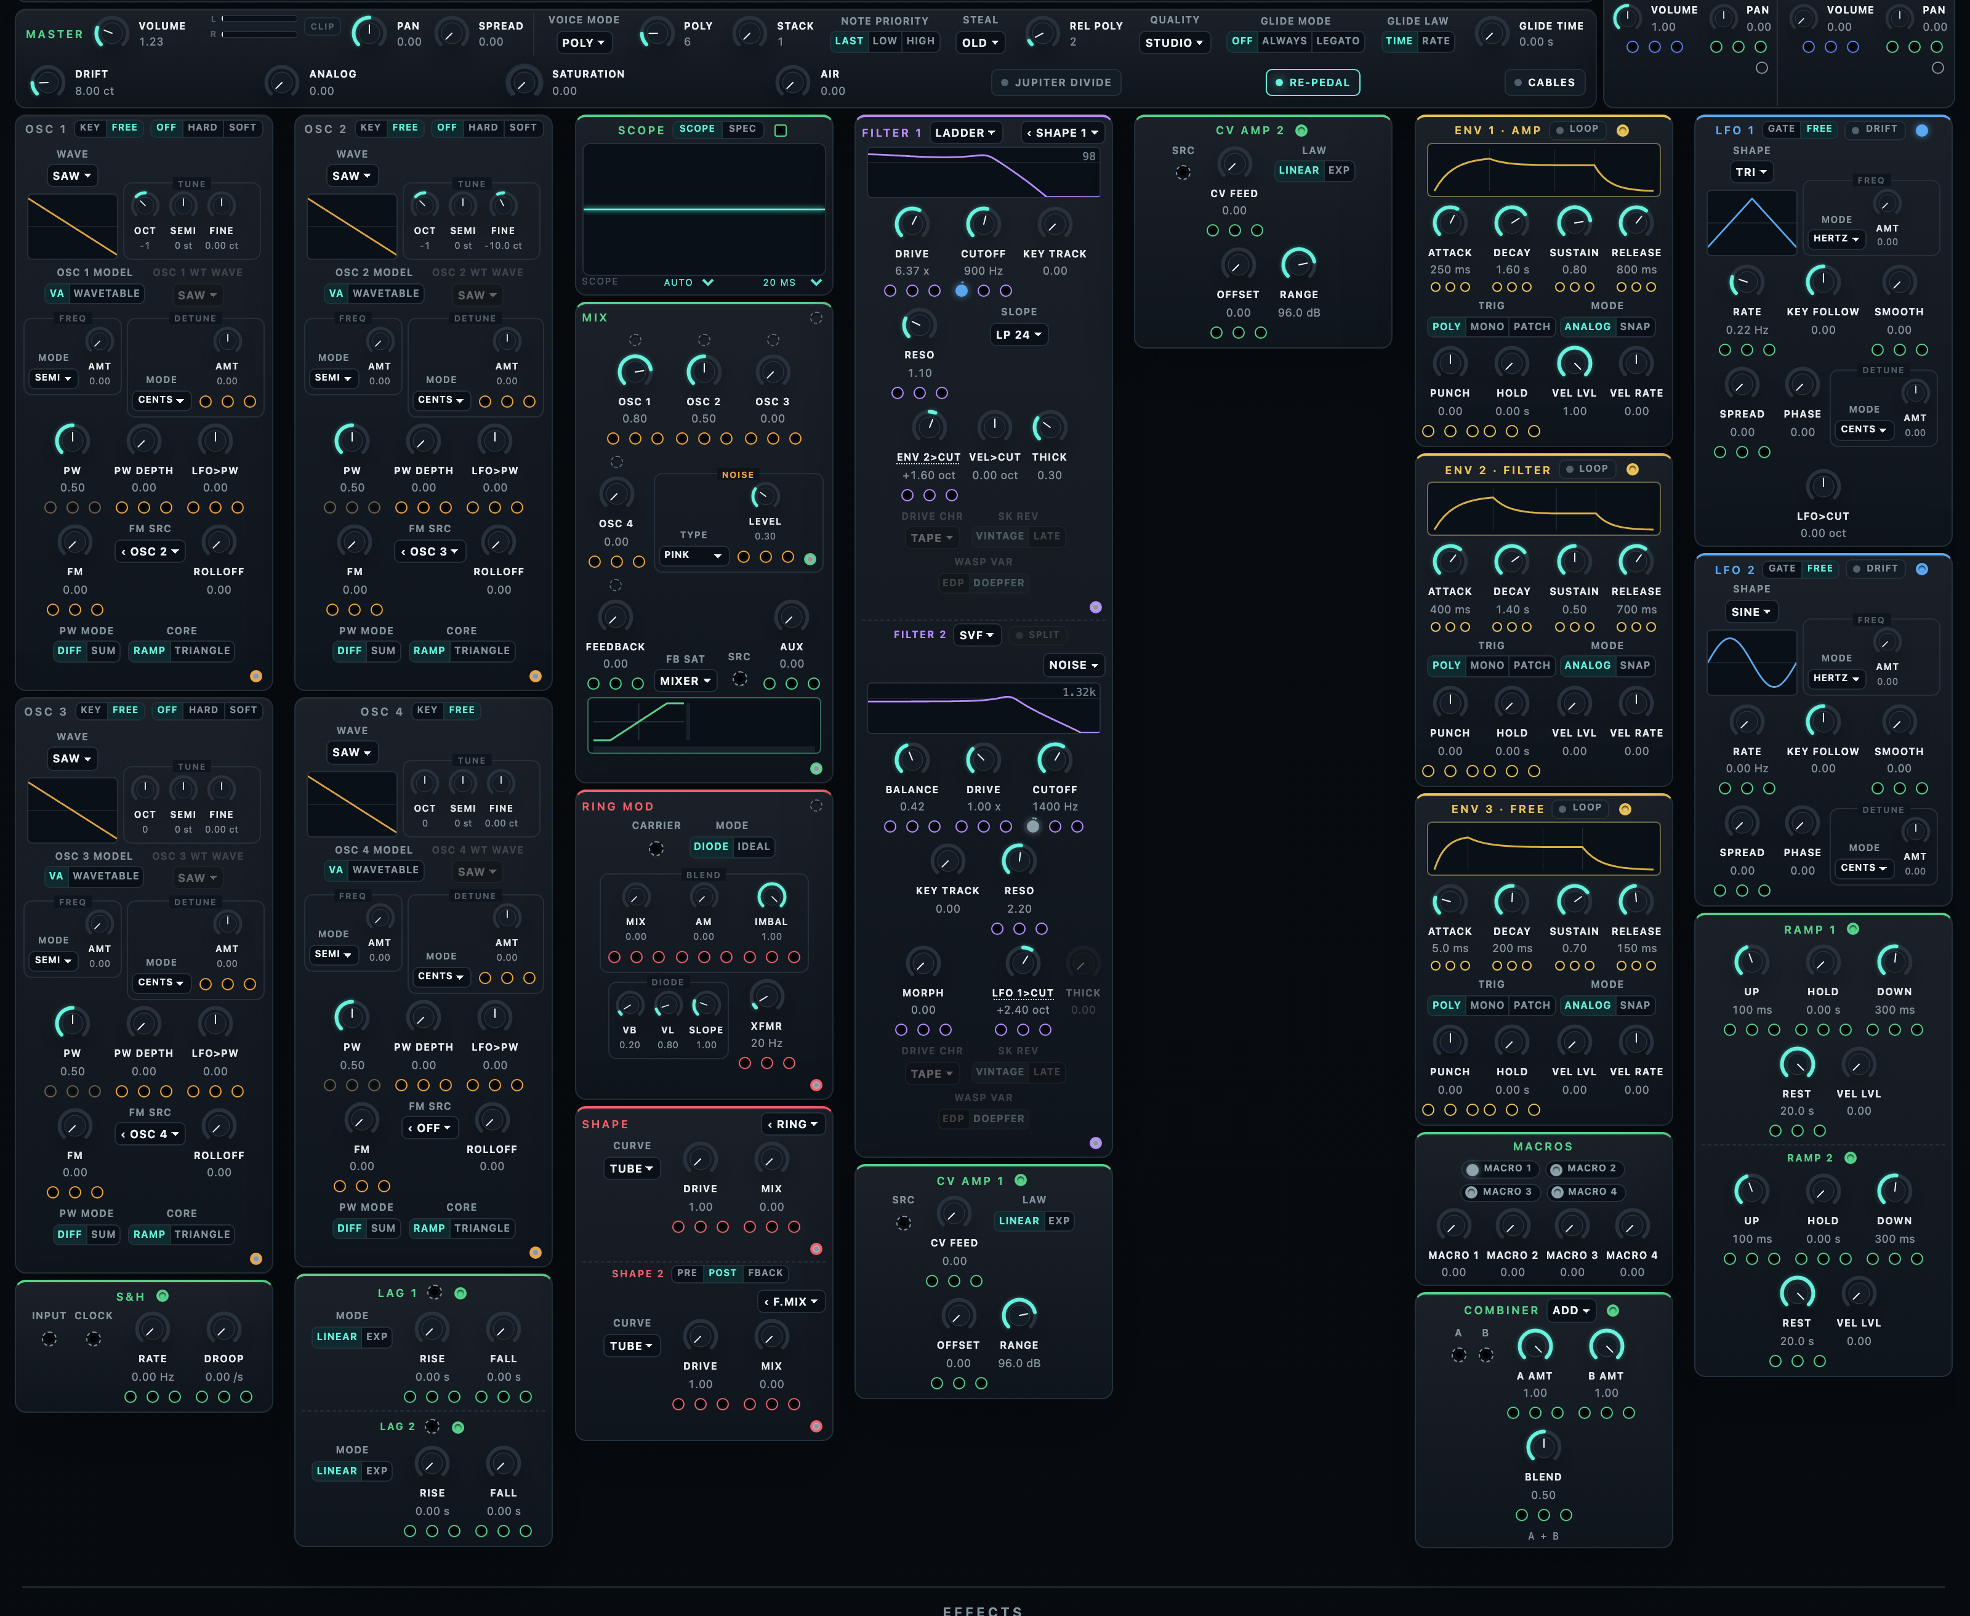The height and width of the screenshot is (1616, 1970).
Task: Open the QUALITY STUDIO dropdown
Action: [1175, 43]
